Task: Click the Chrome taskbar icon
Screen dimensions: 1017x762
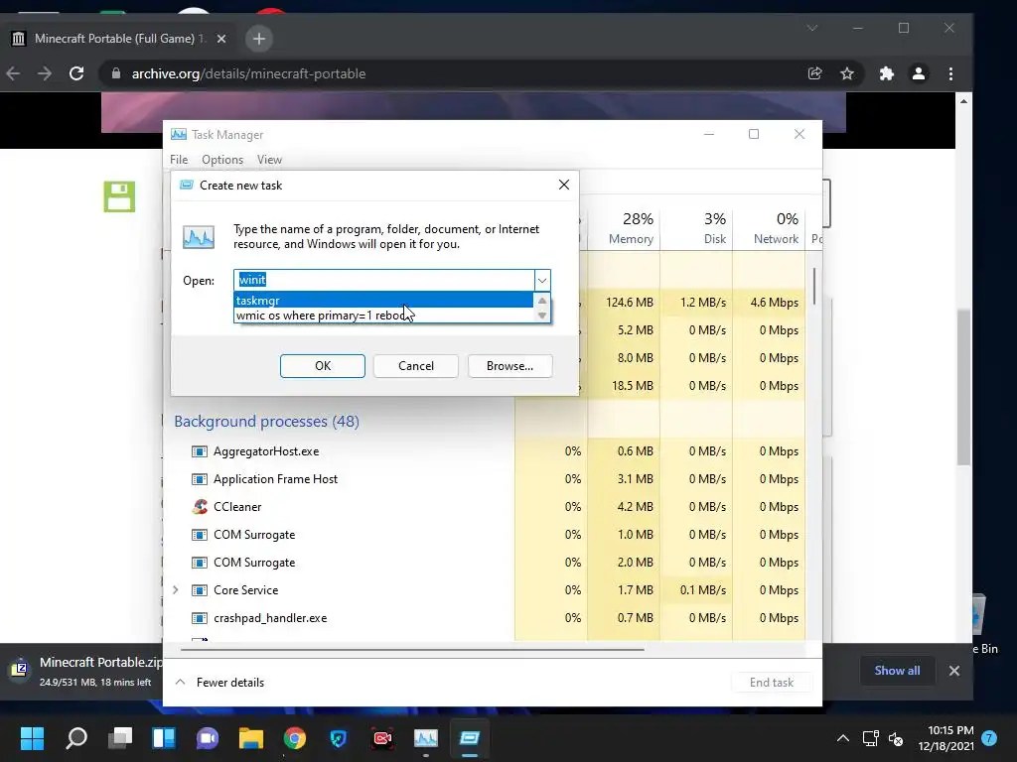Action: [294, 738]
